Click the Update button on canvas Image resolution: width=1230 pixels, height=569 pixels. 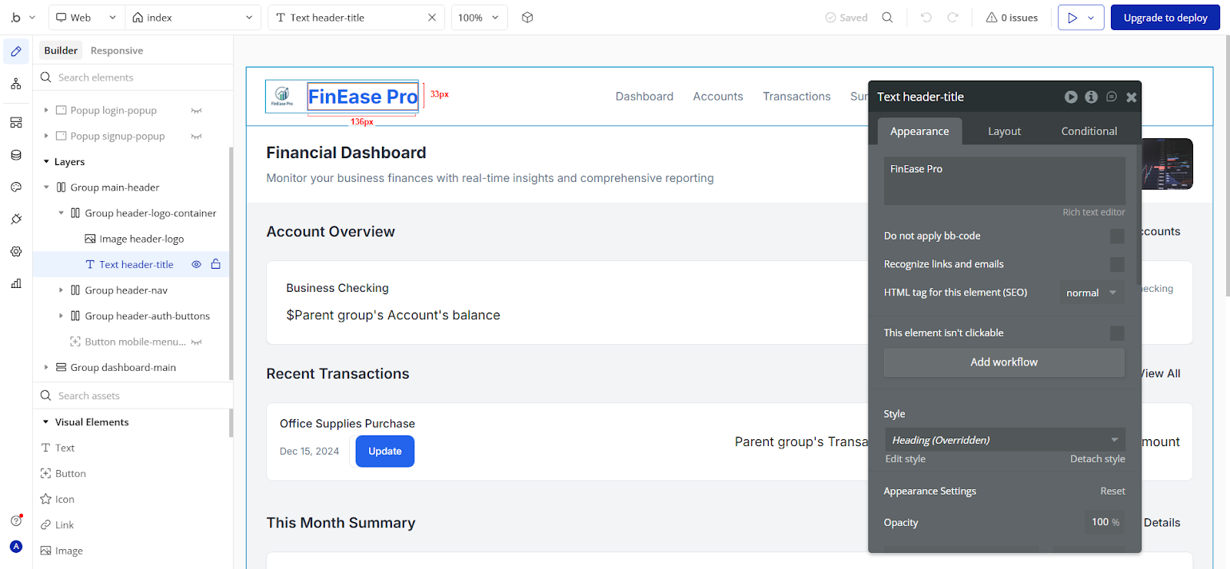pyautogui.click(x=385, y=452)
